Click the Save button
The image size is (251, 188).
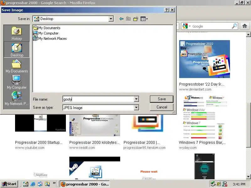162,99
